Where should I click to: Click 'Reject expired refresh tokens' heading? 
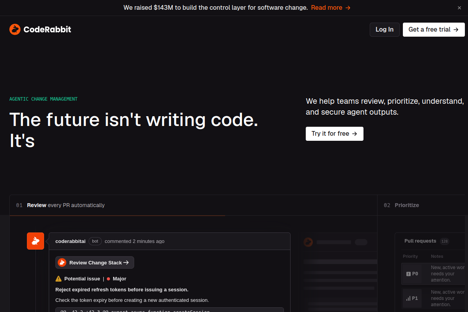(122, 290)
